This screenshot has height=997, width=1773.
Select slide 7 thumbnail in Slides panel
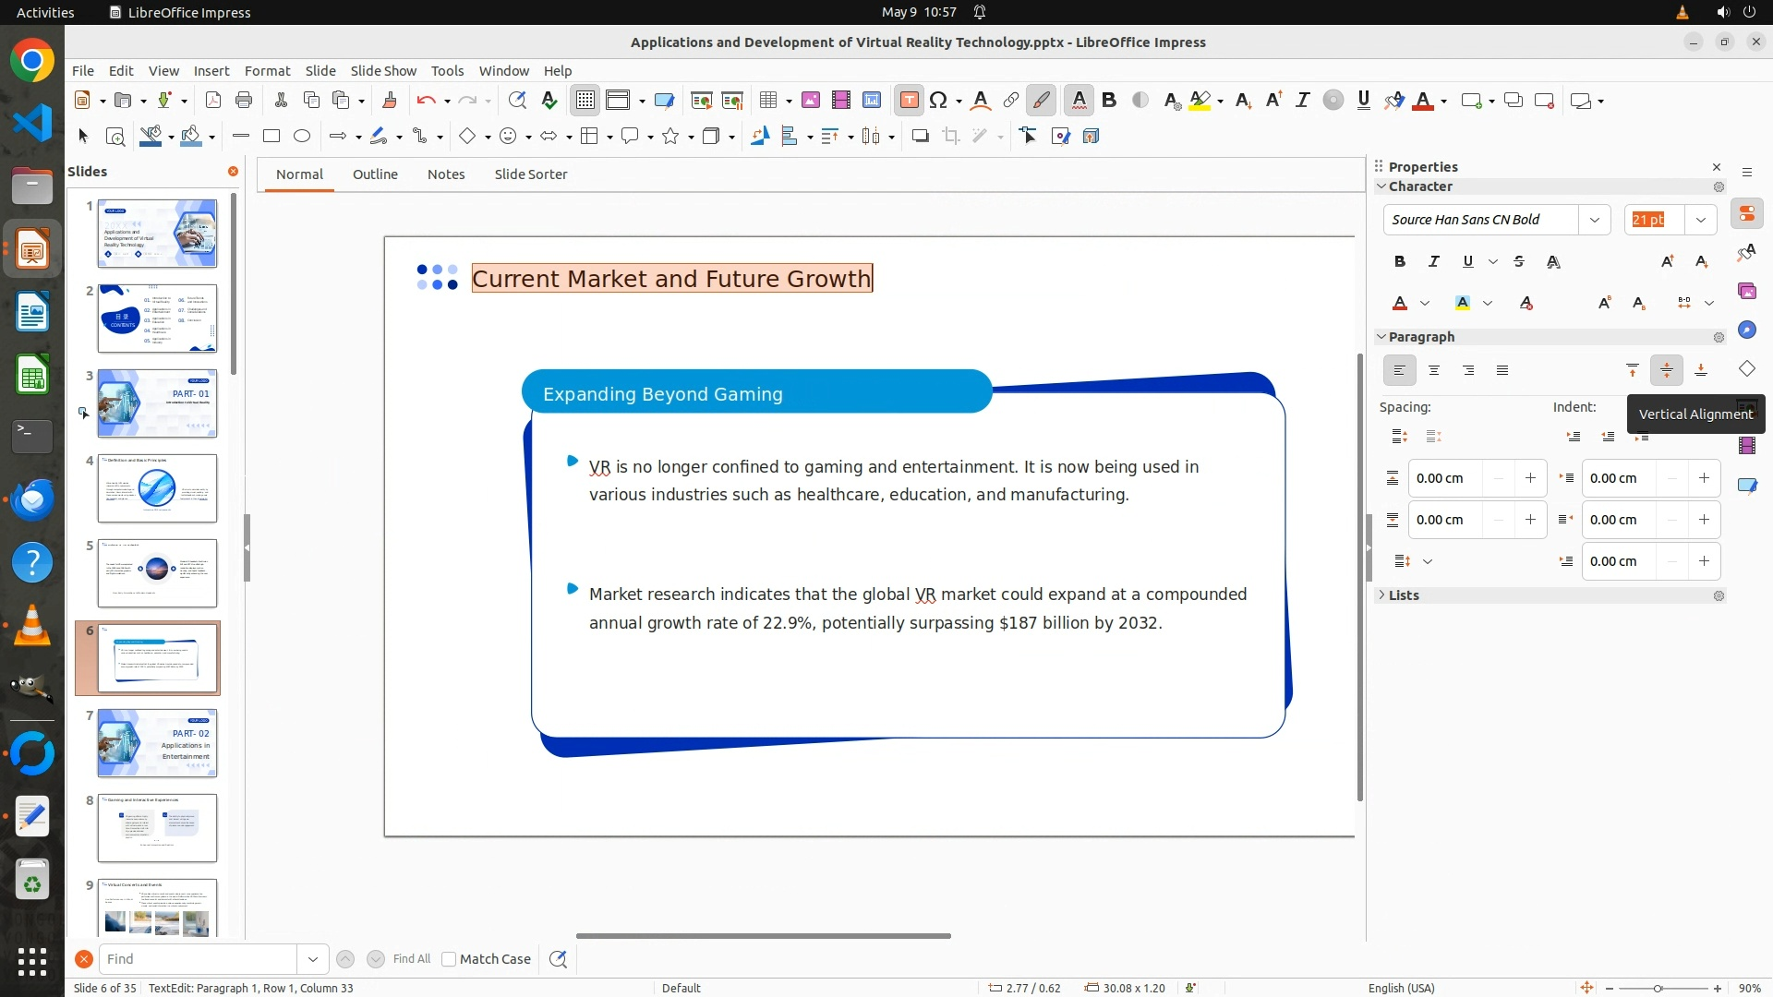click(x=157, y=743)
